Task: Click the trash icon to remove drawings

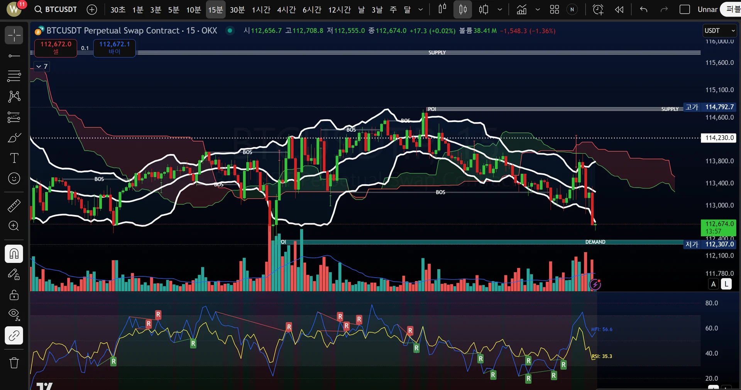Action: tap(14, 363)
